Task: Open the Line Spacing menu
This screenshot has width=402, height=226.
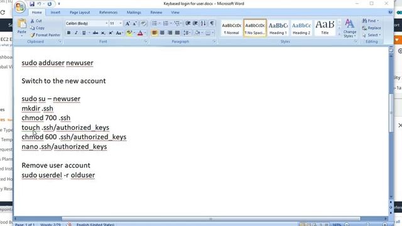Action: coord(187,33)
